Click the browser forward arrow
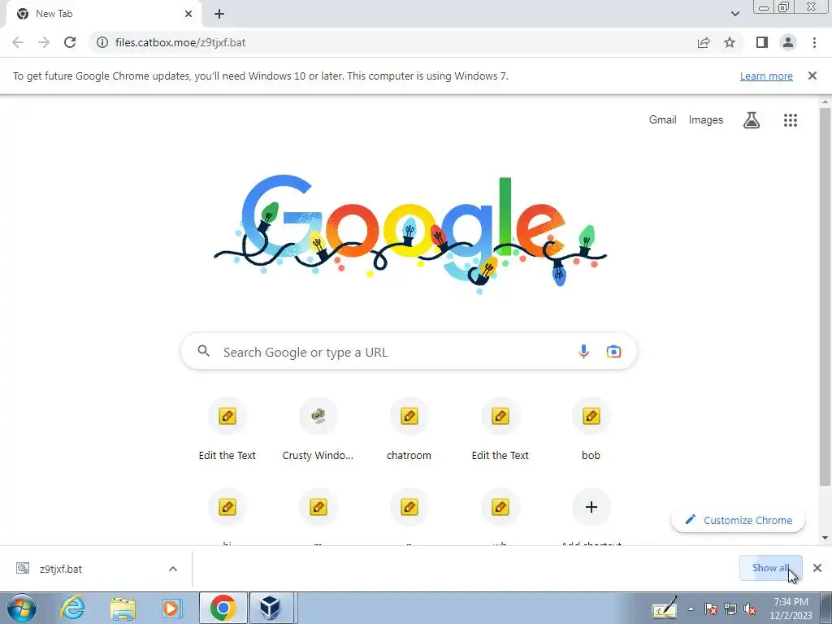The image size is (832, 624). pos(44,42)
